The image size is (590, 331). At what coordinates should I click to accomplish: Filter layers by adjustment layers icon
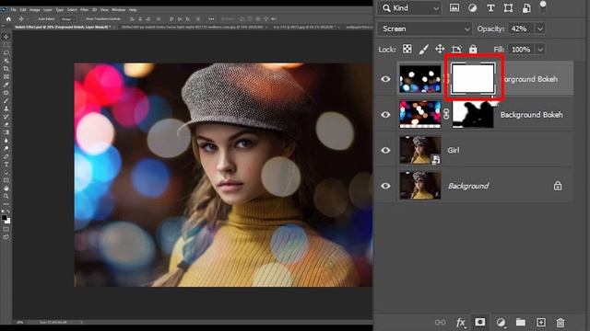pos(472,8)
